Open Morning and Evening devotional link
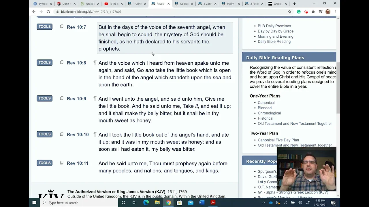Screen dimensions: 369x207 tap(275, 36)
